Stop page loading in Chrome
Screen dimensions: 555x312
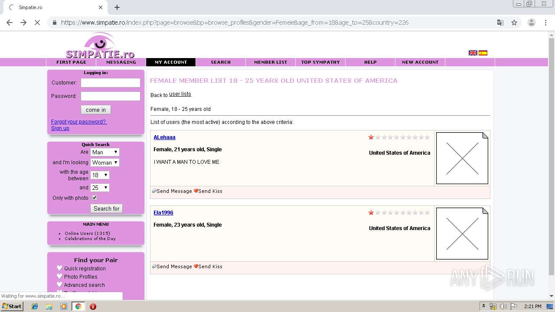tap(37, 23)
